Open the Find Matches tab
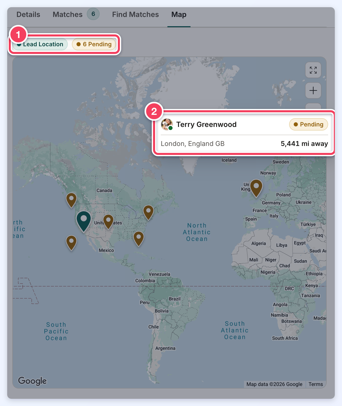 pyautogui.click(x=135, y=14)
